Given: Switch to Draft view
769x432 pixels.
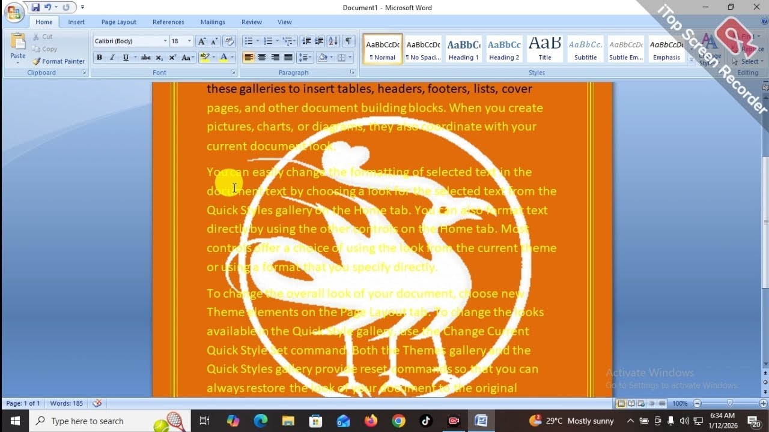Looking at the screenshot, I should click(662, 403).
